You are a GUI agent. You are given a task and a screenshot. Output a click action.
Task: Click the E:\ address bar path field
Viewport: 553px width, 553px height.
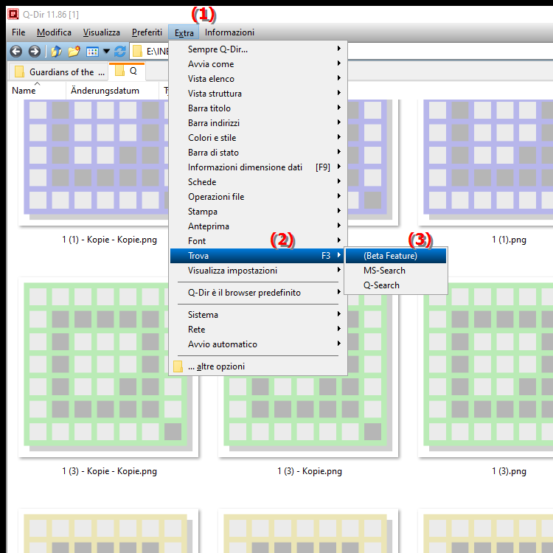click(156, 52)
